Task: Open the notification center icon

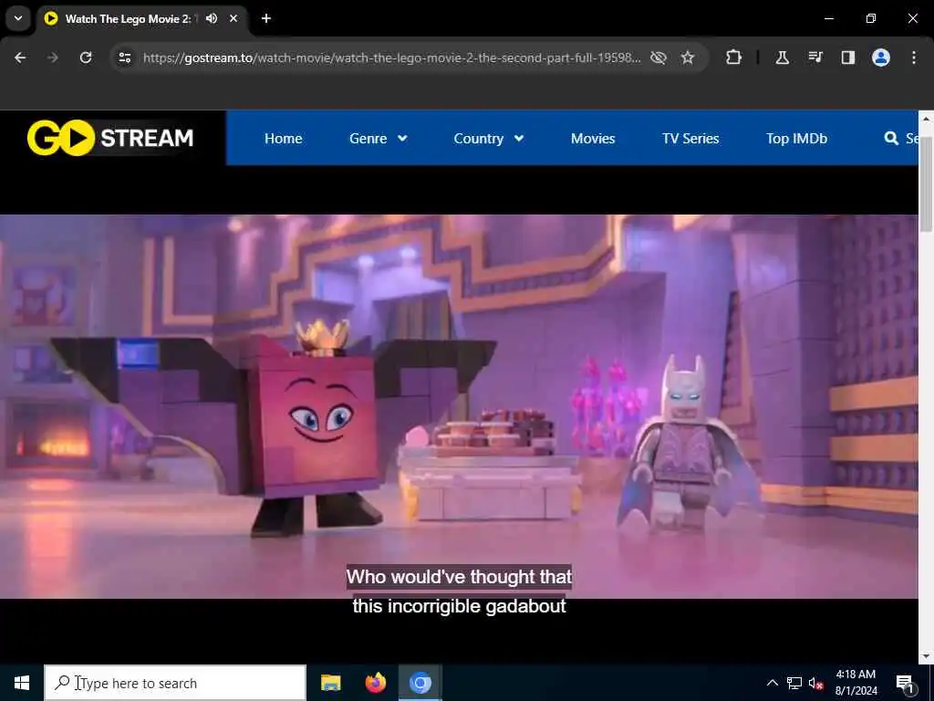Action: (905, 683)
